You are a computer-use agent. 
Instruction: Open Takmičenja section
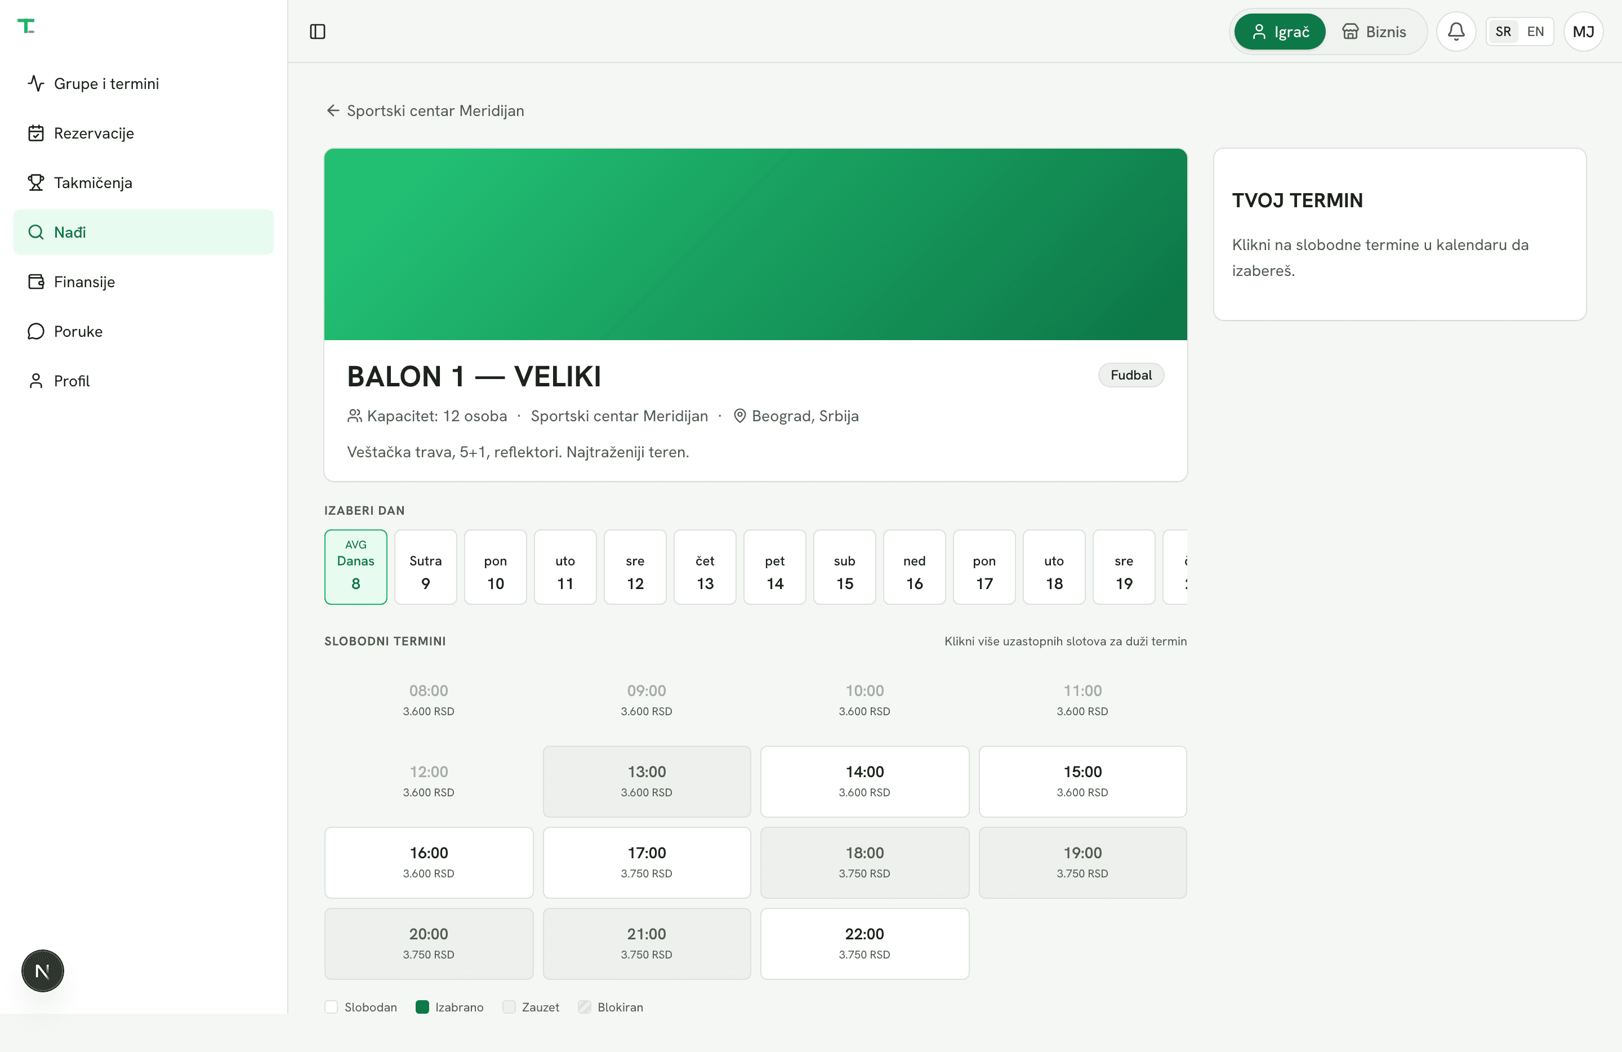point(143,182)
